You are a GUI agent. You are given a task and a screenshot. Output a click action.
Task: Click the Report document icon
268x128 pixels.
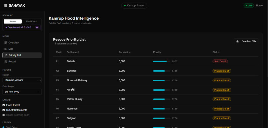pos(6,62)
